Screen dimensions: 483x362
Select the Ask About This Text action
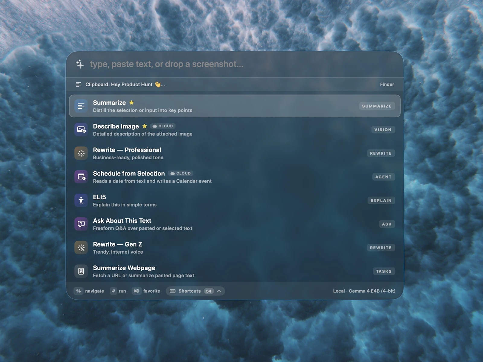235,224
